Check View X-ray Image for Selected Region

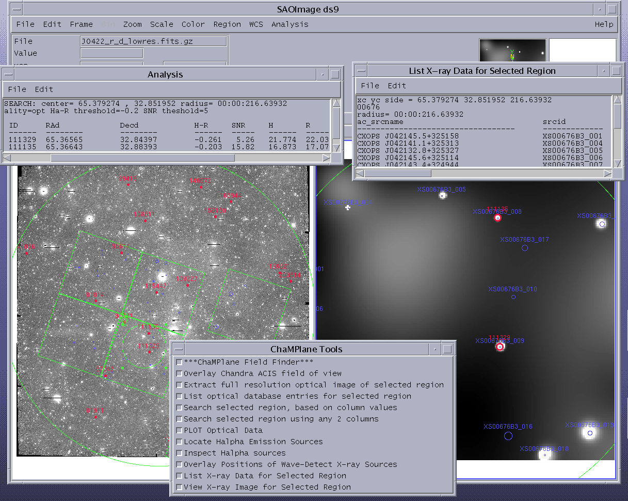179,487
